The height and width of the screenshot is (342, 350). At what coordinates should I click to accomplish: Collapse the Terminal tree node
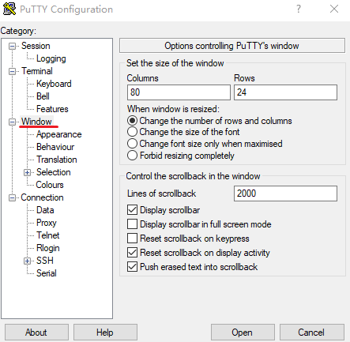[x=12, y=71]
